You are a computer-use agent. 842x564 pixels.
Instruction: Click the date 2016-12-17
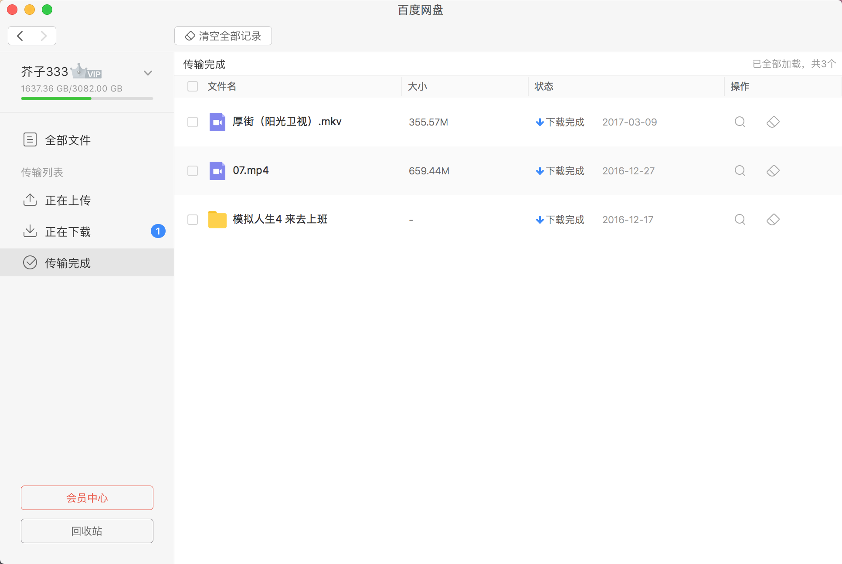628,220
